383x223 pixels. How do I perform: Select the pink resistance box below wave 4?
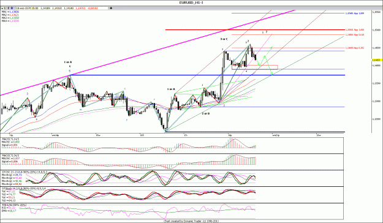(254, 67)
